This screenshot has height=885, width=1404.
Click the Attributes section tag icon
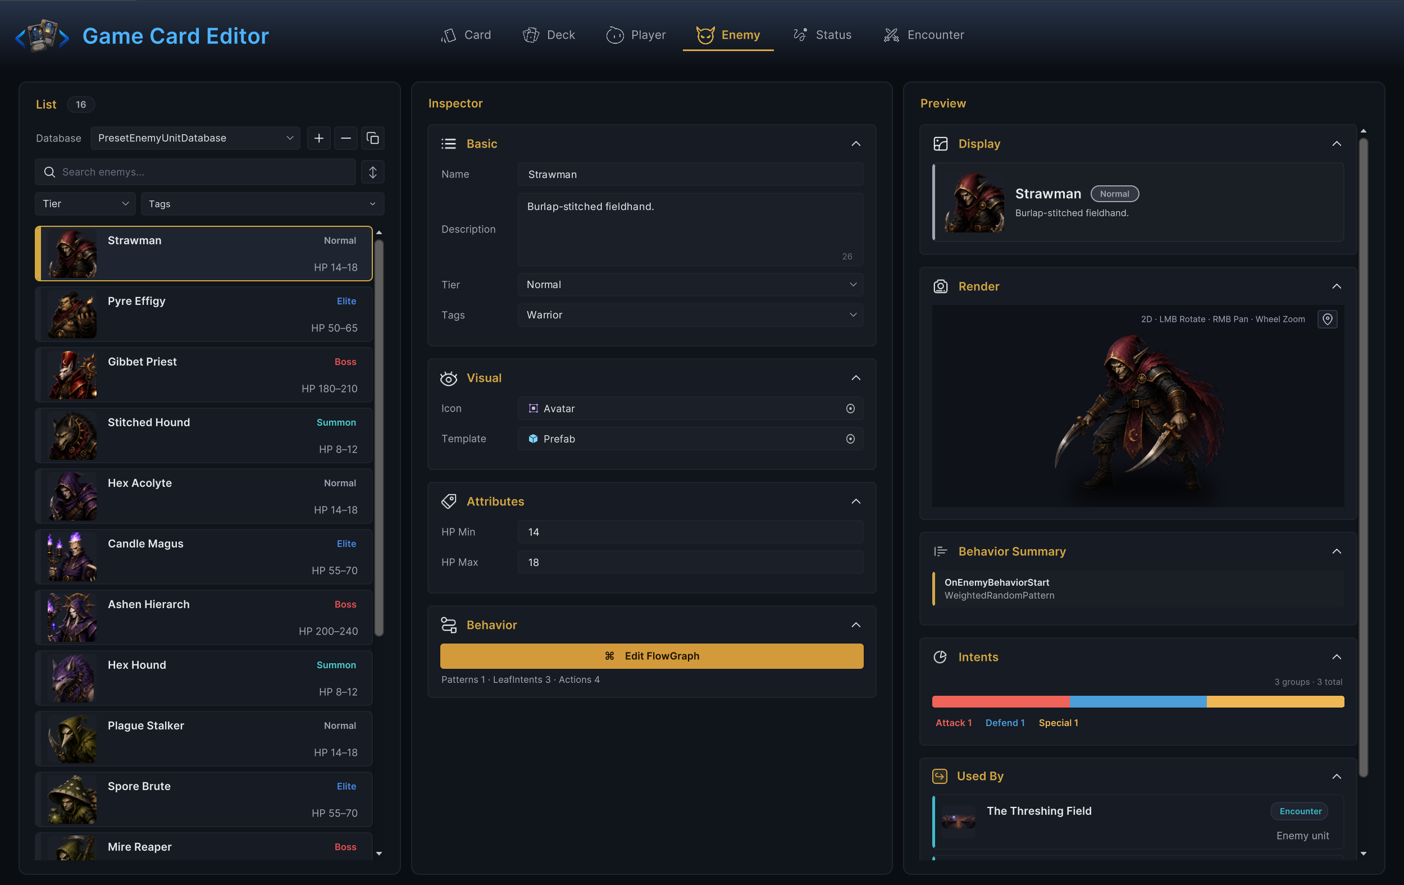pos(448,501)
